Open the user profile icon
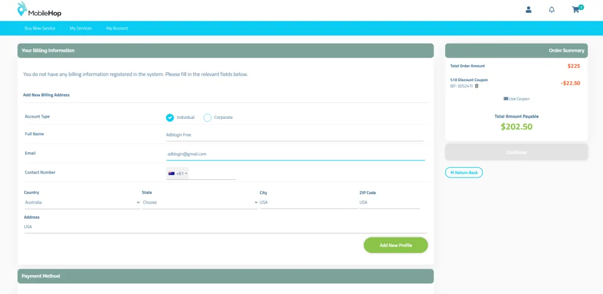603x294 pixels. pyautogui.click(x=528, y=9)
